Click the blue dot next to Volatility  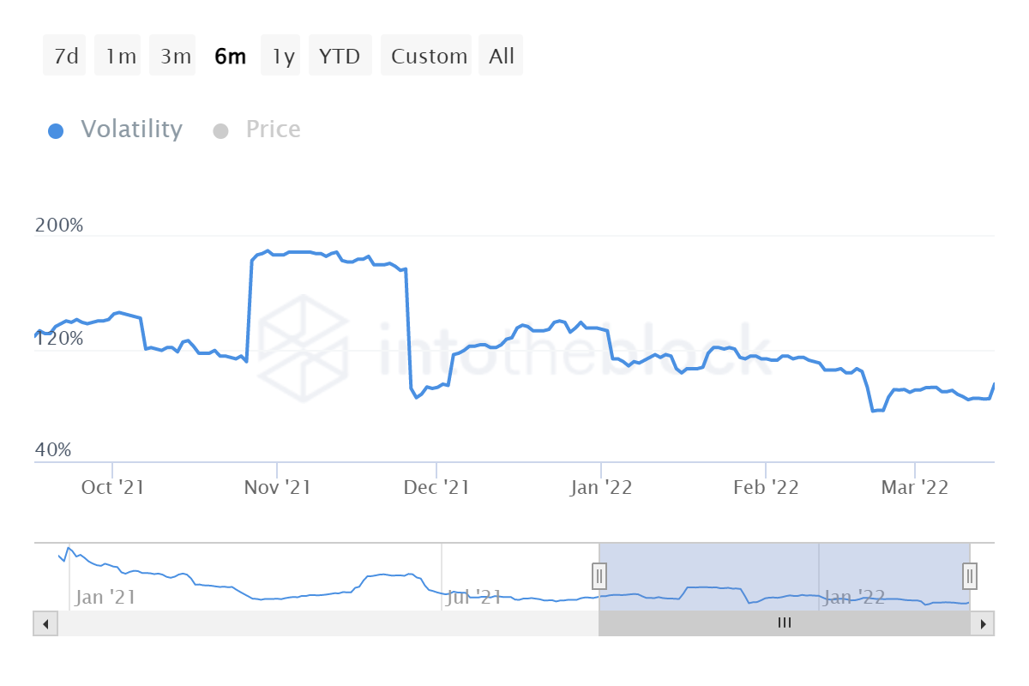pyautogui.click(x=56, y=129)
